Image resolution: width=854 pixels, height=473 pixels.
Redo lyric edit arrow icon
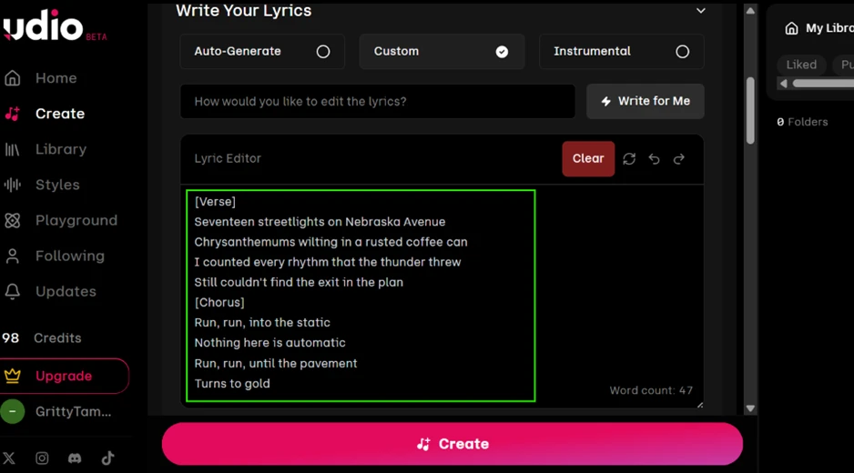[679, 159]
